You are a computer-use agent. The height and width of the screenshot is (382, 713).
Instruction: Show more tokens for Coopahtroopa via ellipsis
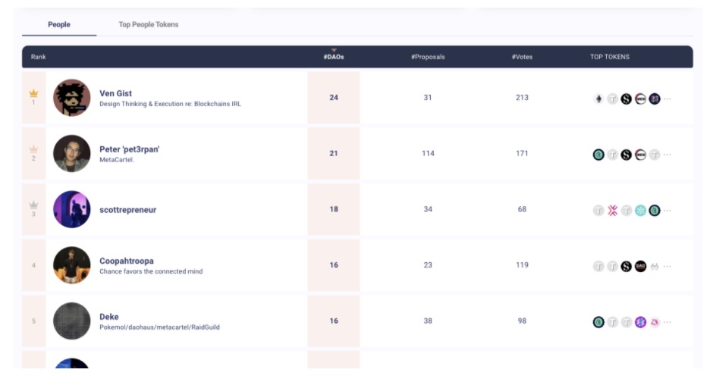click(667, 266)
